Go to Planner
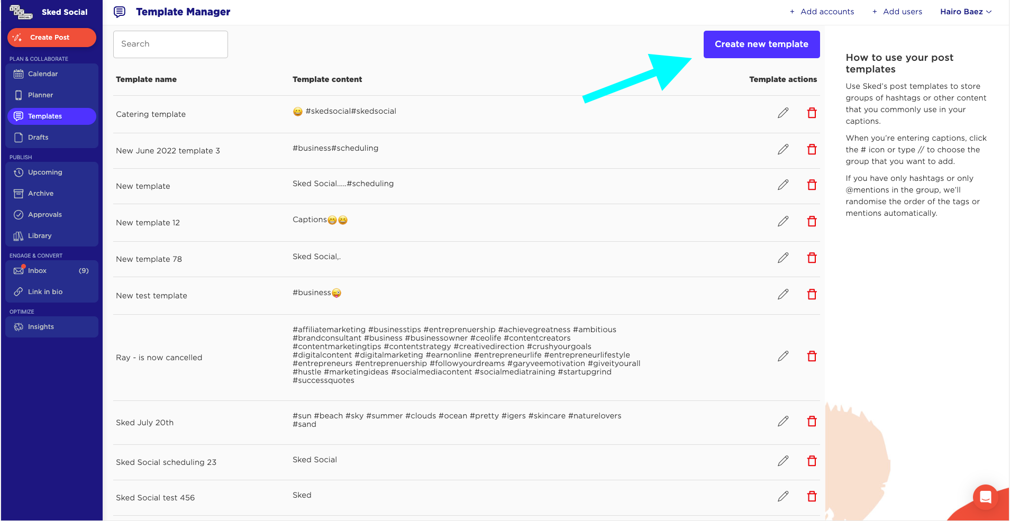The height and width of the screenshot is (521, 1010). [52, 95]
